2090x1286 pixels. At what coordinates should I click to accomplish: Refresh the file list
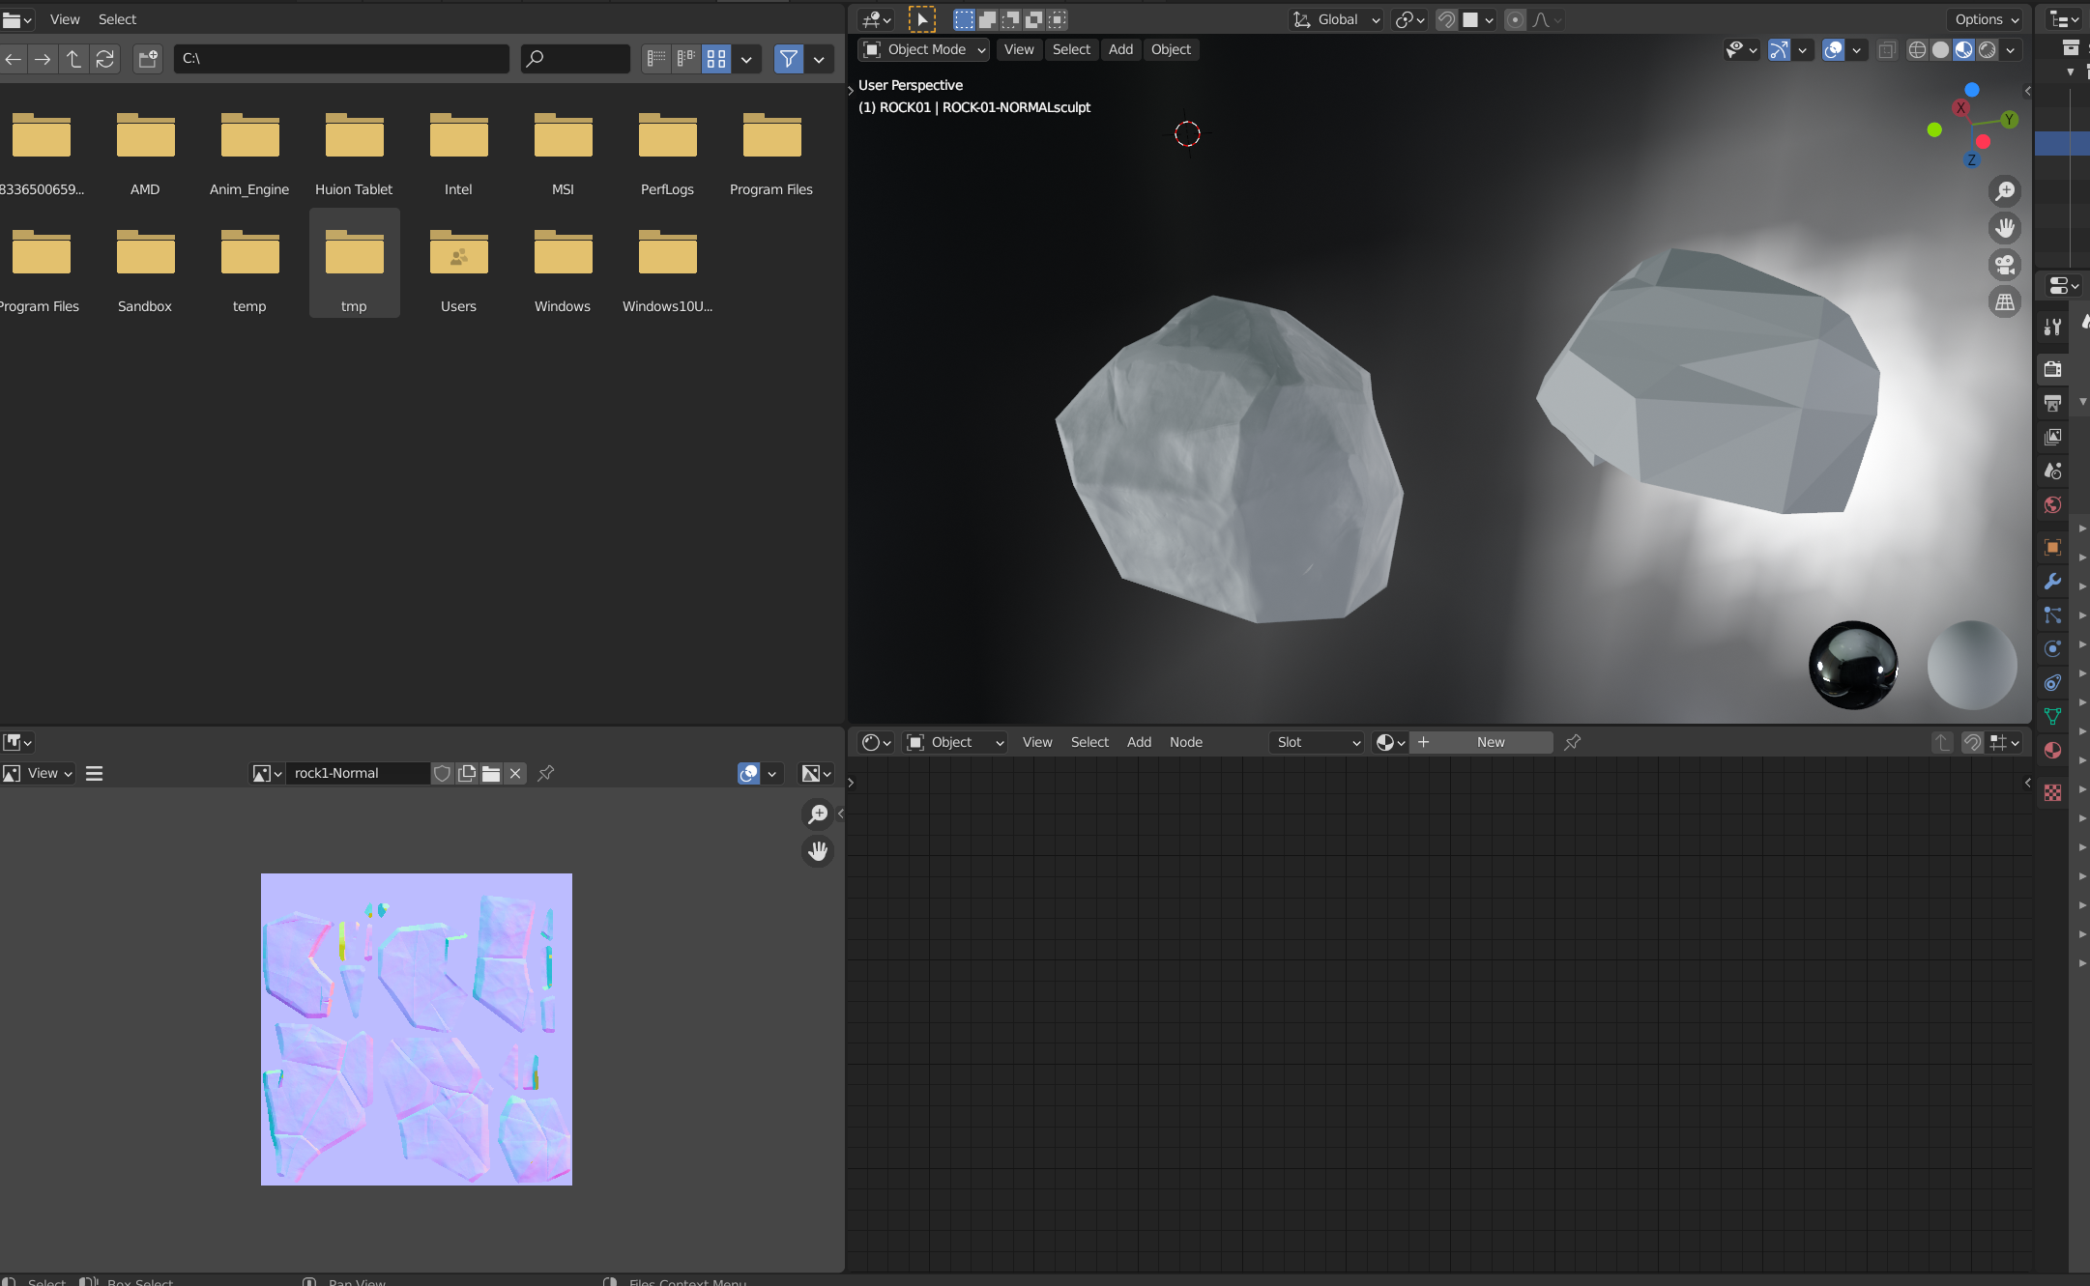[x=104, y=59]
